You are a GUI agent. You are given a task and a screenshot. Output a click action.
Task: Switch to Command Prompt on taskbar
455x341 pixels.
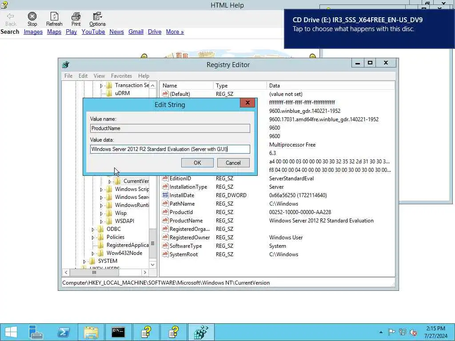point(118,332)
